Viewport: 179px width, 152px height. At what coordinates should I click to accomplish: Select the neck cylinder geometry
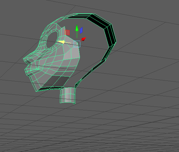[68, 95]
